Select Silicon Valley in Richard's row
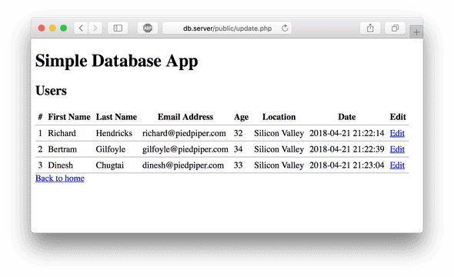This screenshot has height=277, width=454. click(x=279, y=133)
